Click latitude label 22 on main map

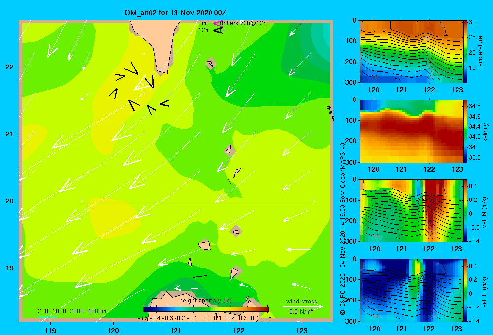coord(10,67)
